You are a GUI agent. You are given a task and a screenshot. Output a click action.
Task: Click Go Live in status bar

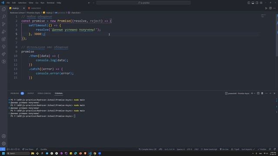point(224,149)
